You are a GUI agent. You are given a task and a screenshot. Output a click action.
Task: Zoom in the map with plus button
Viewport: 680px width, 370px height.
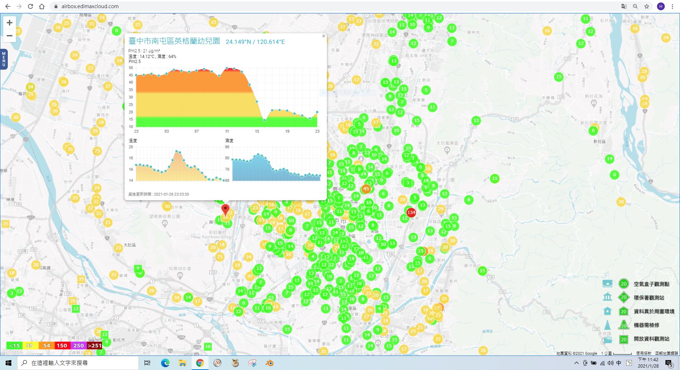pyautogui.click(x=10, y=23)
